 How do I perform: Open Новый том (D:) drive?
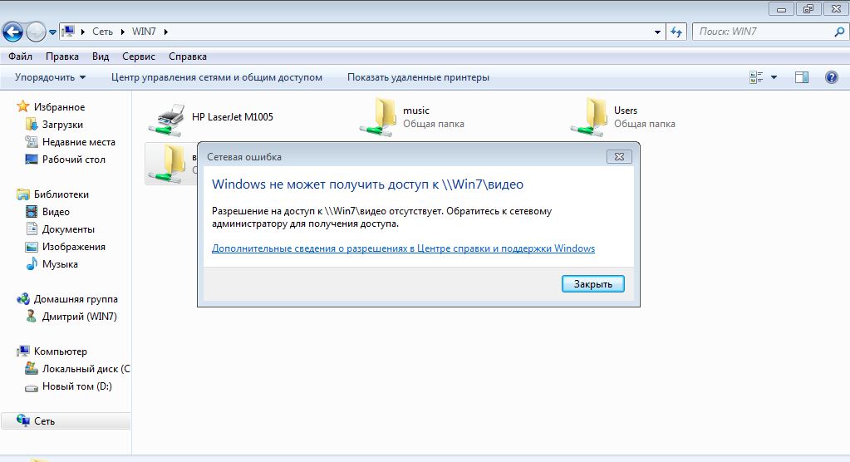[77, 386]
